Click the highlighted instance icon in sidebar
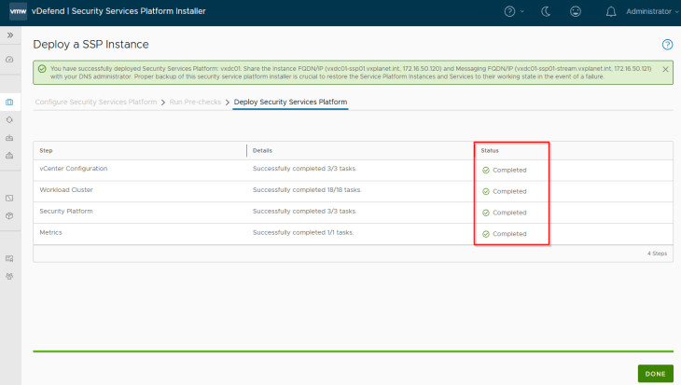The width and height of the screenshot is (681, 385). (9, 102)
